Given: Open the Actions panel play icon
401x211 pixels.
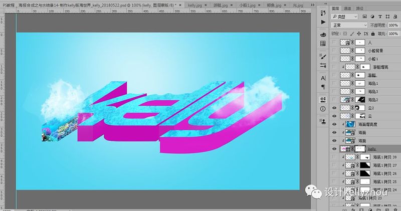Looking at the screenshot, I should coord(323,22).
